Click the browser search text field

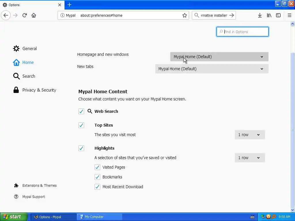point(214,16)
